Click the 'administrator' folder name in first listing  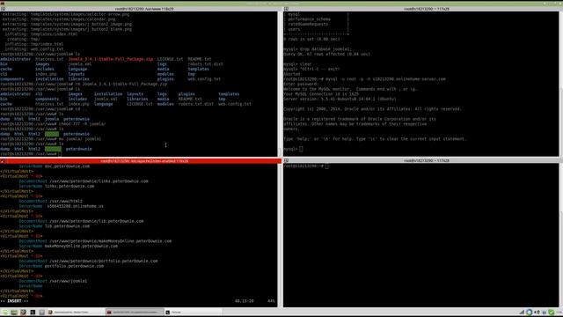click(x=16, y=59)
